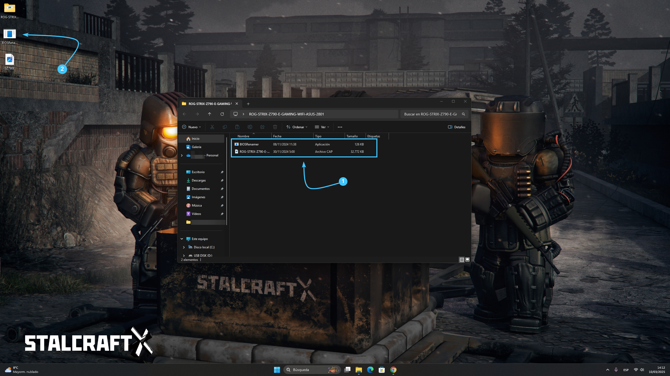Open the Nuevo dropdown menu
This screenshot has width=670, height=376.
pos(192,127)
